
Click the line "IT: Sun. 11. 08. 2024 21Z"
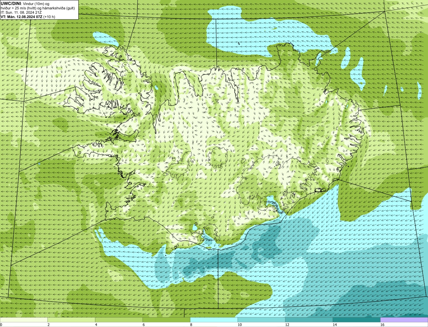21,12
